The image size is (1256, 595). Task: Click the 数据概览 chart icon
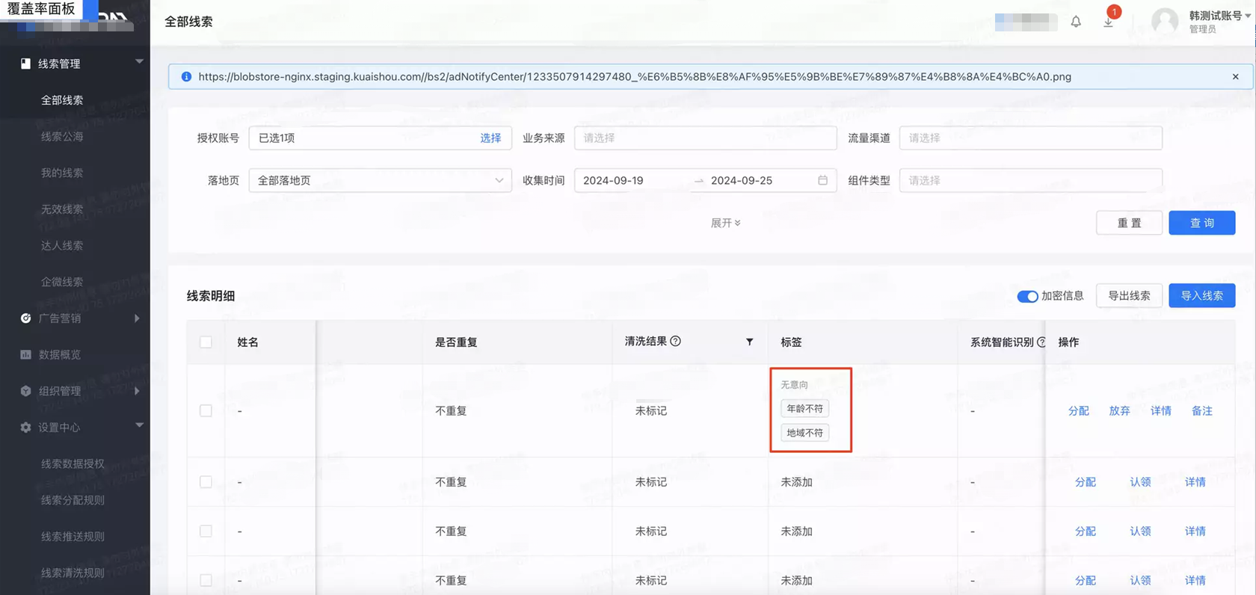tap(25, 354)
